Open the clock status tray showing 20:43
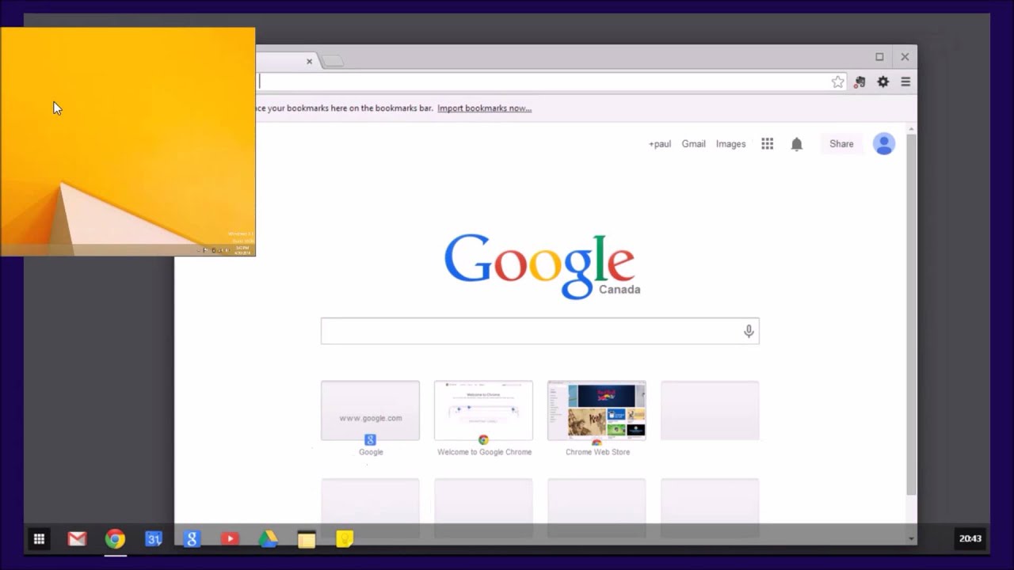Screen dimensions: 1014x570 point(970,538)
